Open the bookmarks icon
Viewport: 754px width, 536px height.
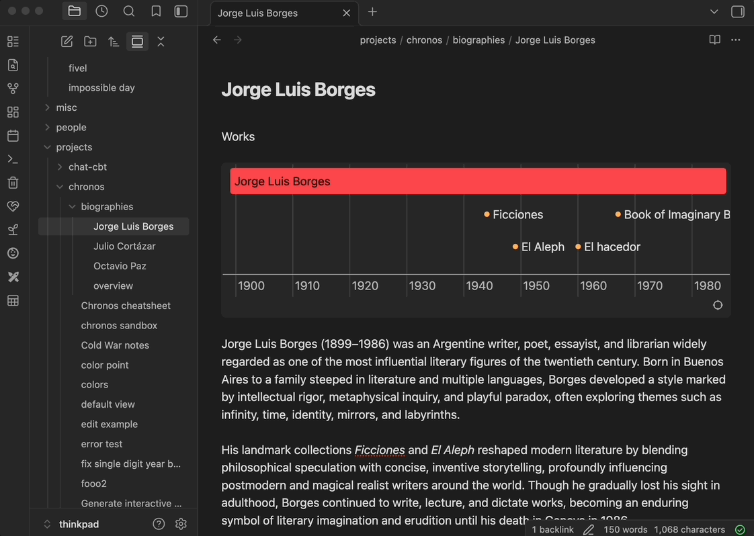pos(156,11)
